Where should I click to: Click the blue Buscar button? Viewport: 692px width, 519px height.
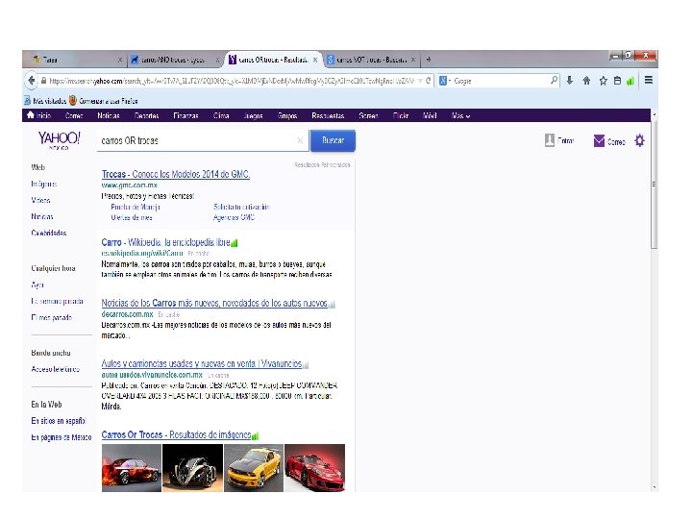pyautogui.click(x=333, y=140)
